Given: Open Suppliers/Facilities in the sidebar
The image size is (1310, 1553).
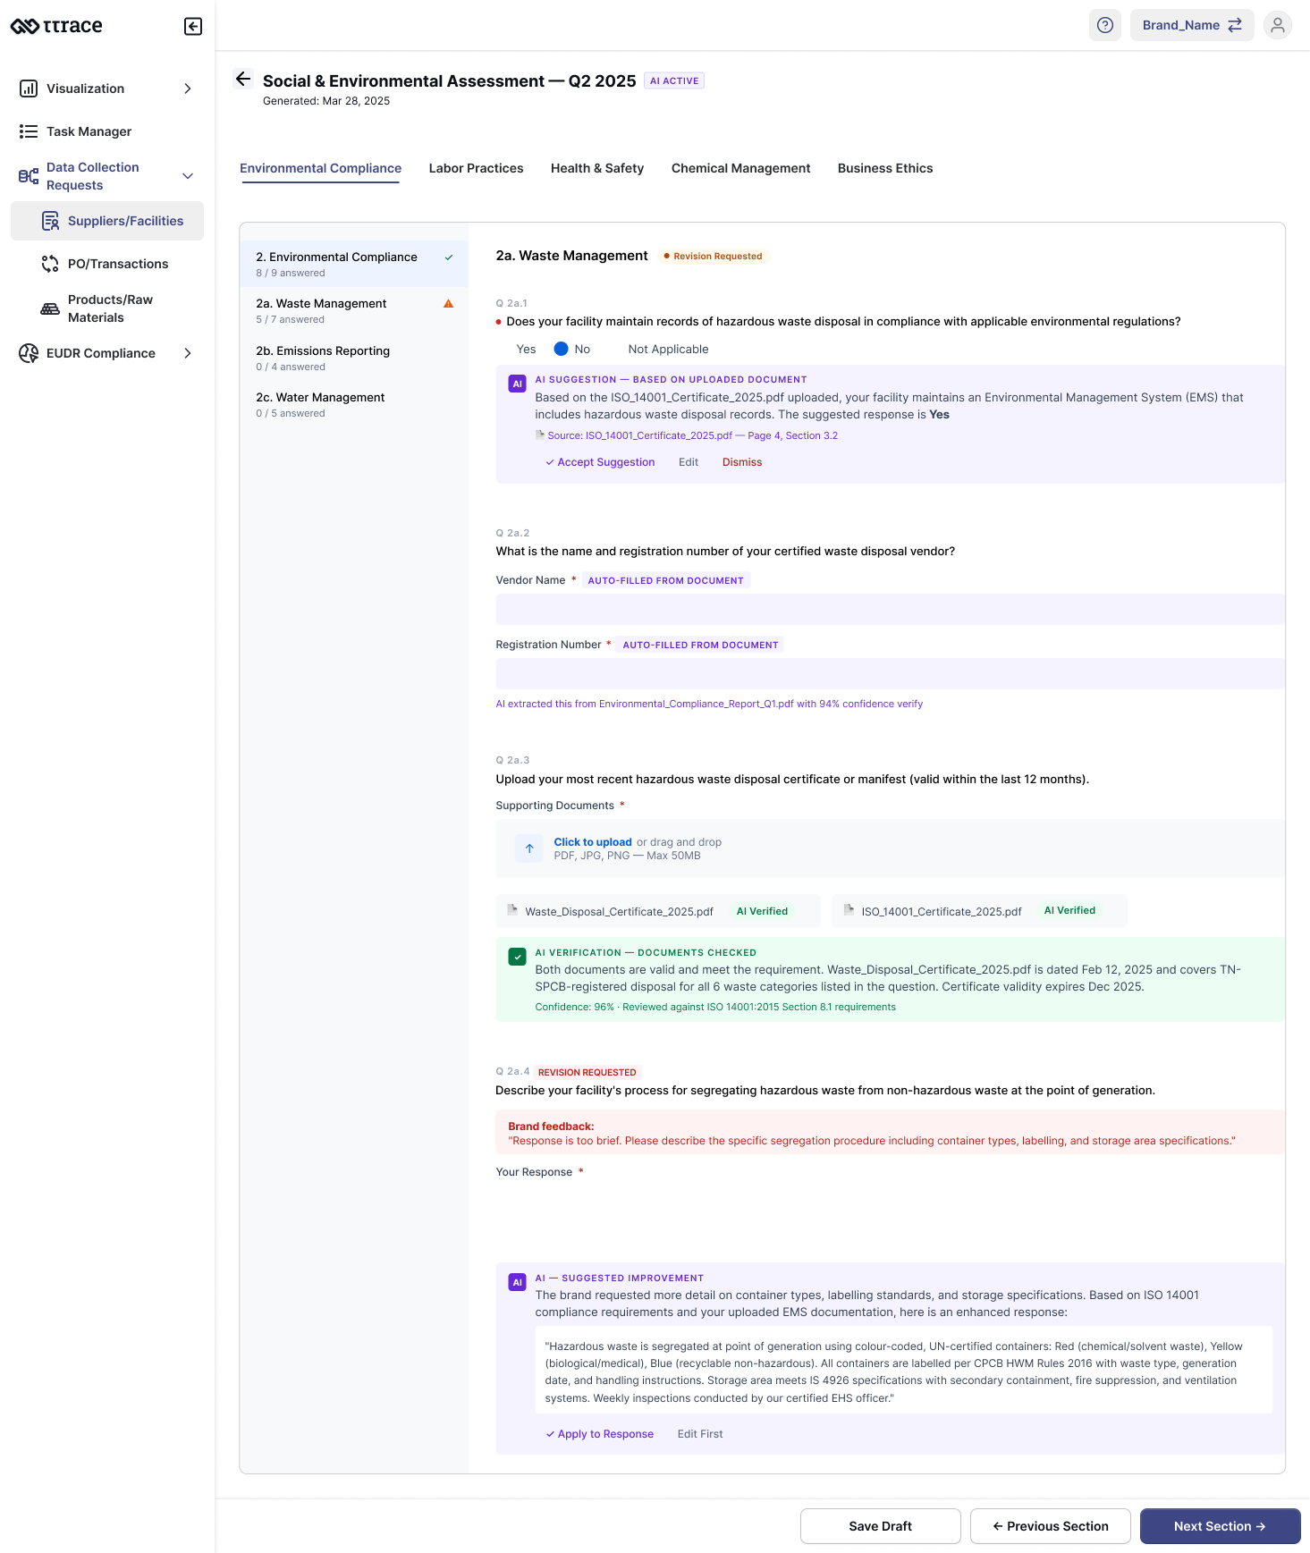Looking at the screenshot, I should pos(107,221).
